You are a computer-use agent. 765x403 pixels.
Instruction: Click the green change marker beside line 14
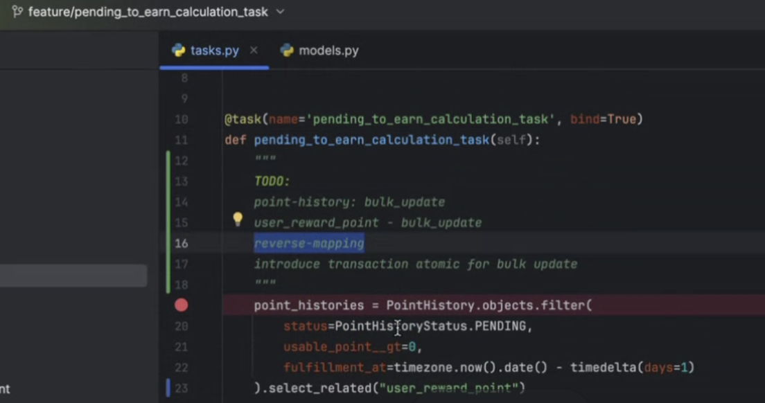click(168, 202)
